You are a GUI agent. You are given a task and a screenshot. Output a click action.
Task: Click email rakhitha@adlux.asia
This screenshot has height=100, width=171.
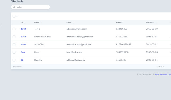click(x=76, y=60)
